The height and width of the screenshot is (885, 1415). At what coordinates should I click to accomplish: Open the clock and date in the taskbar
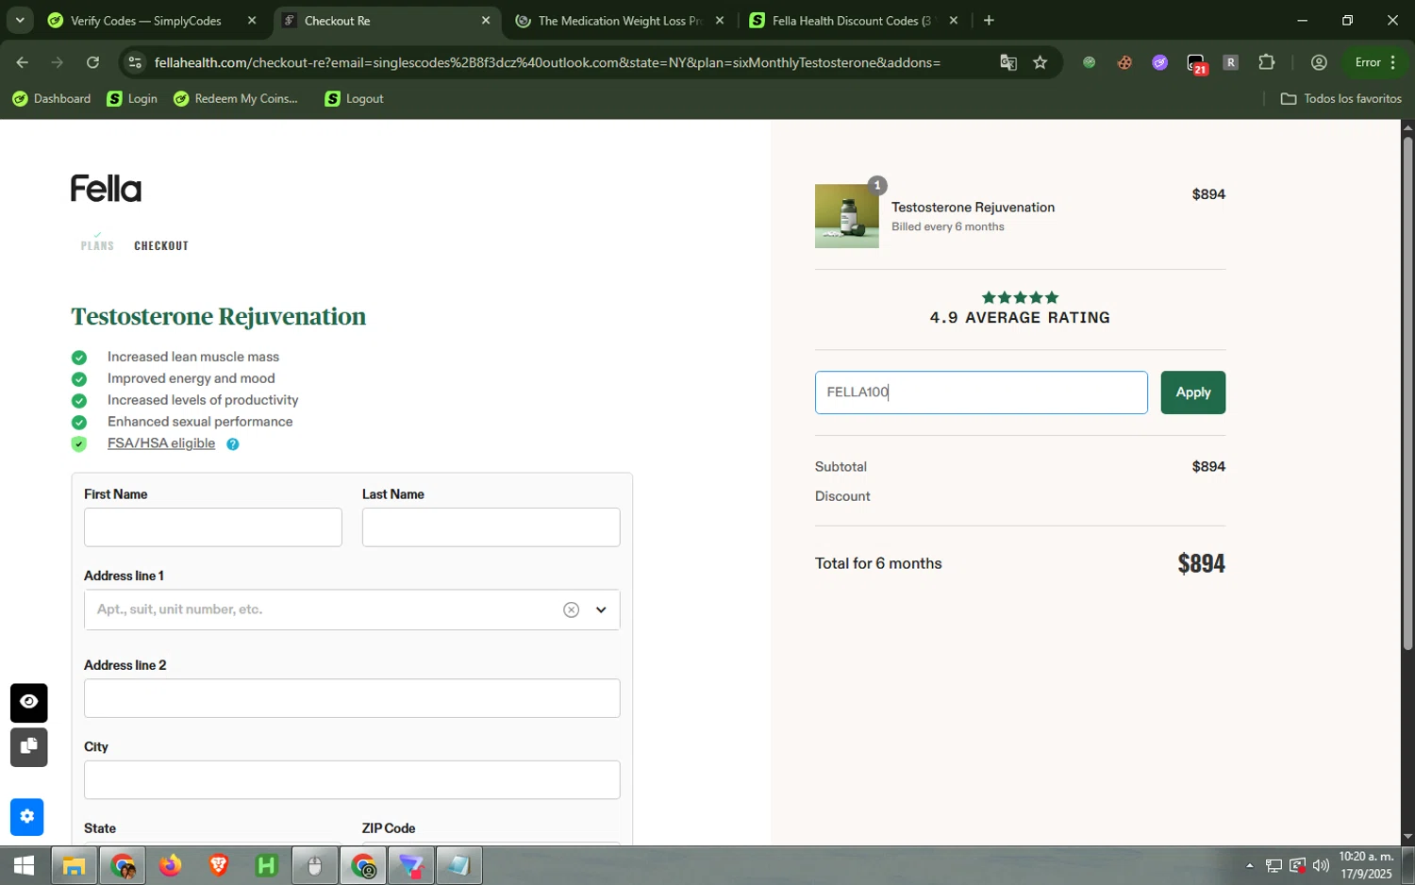[x=1366, y=865]
